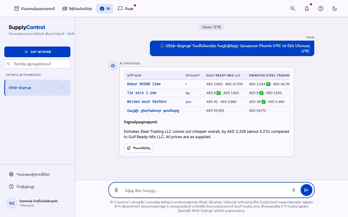Open the Tie wire 1.2mm item link

(x=142, y=93)
